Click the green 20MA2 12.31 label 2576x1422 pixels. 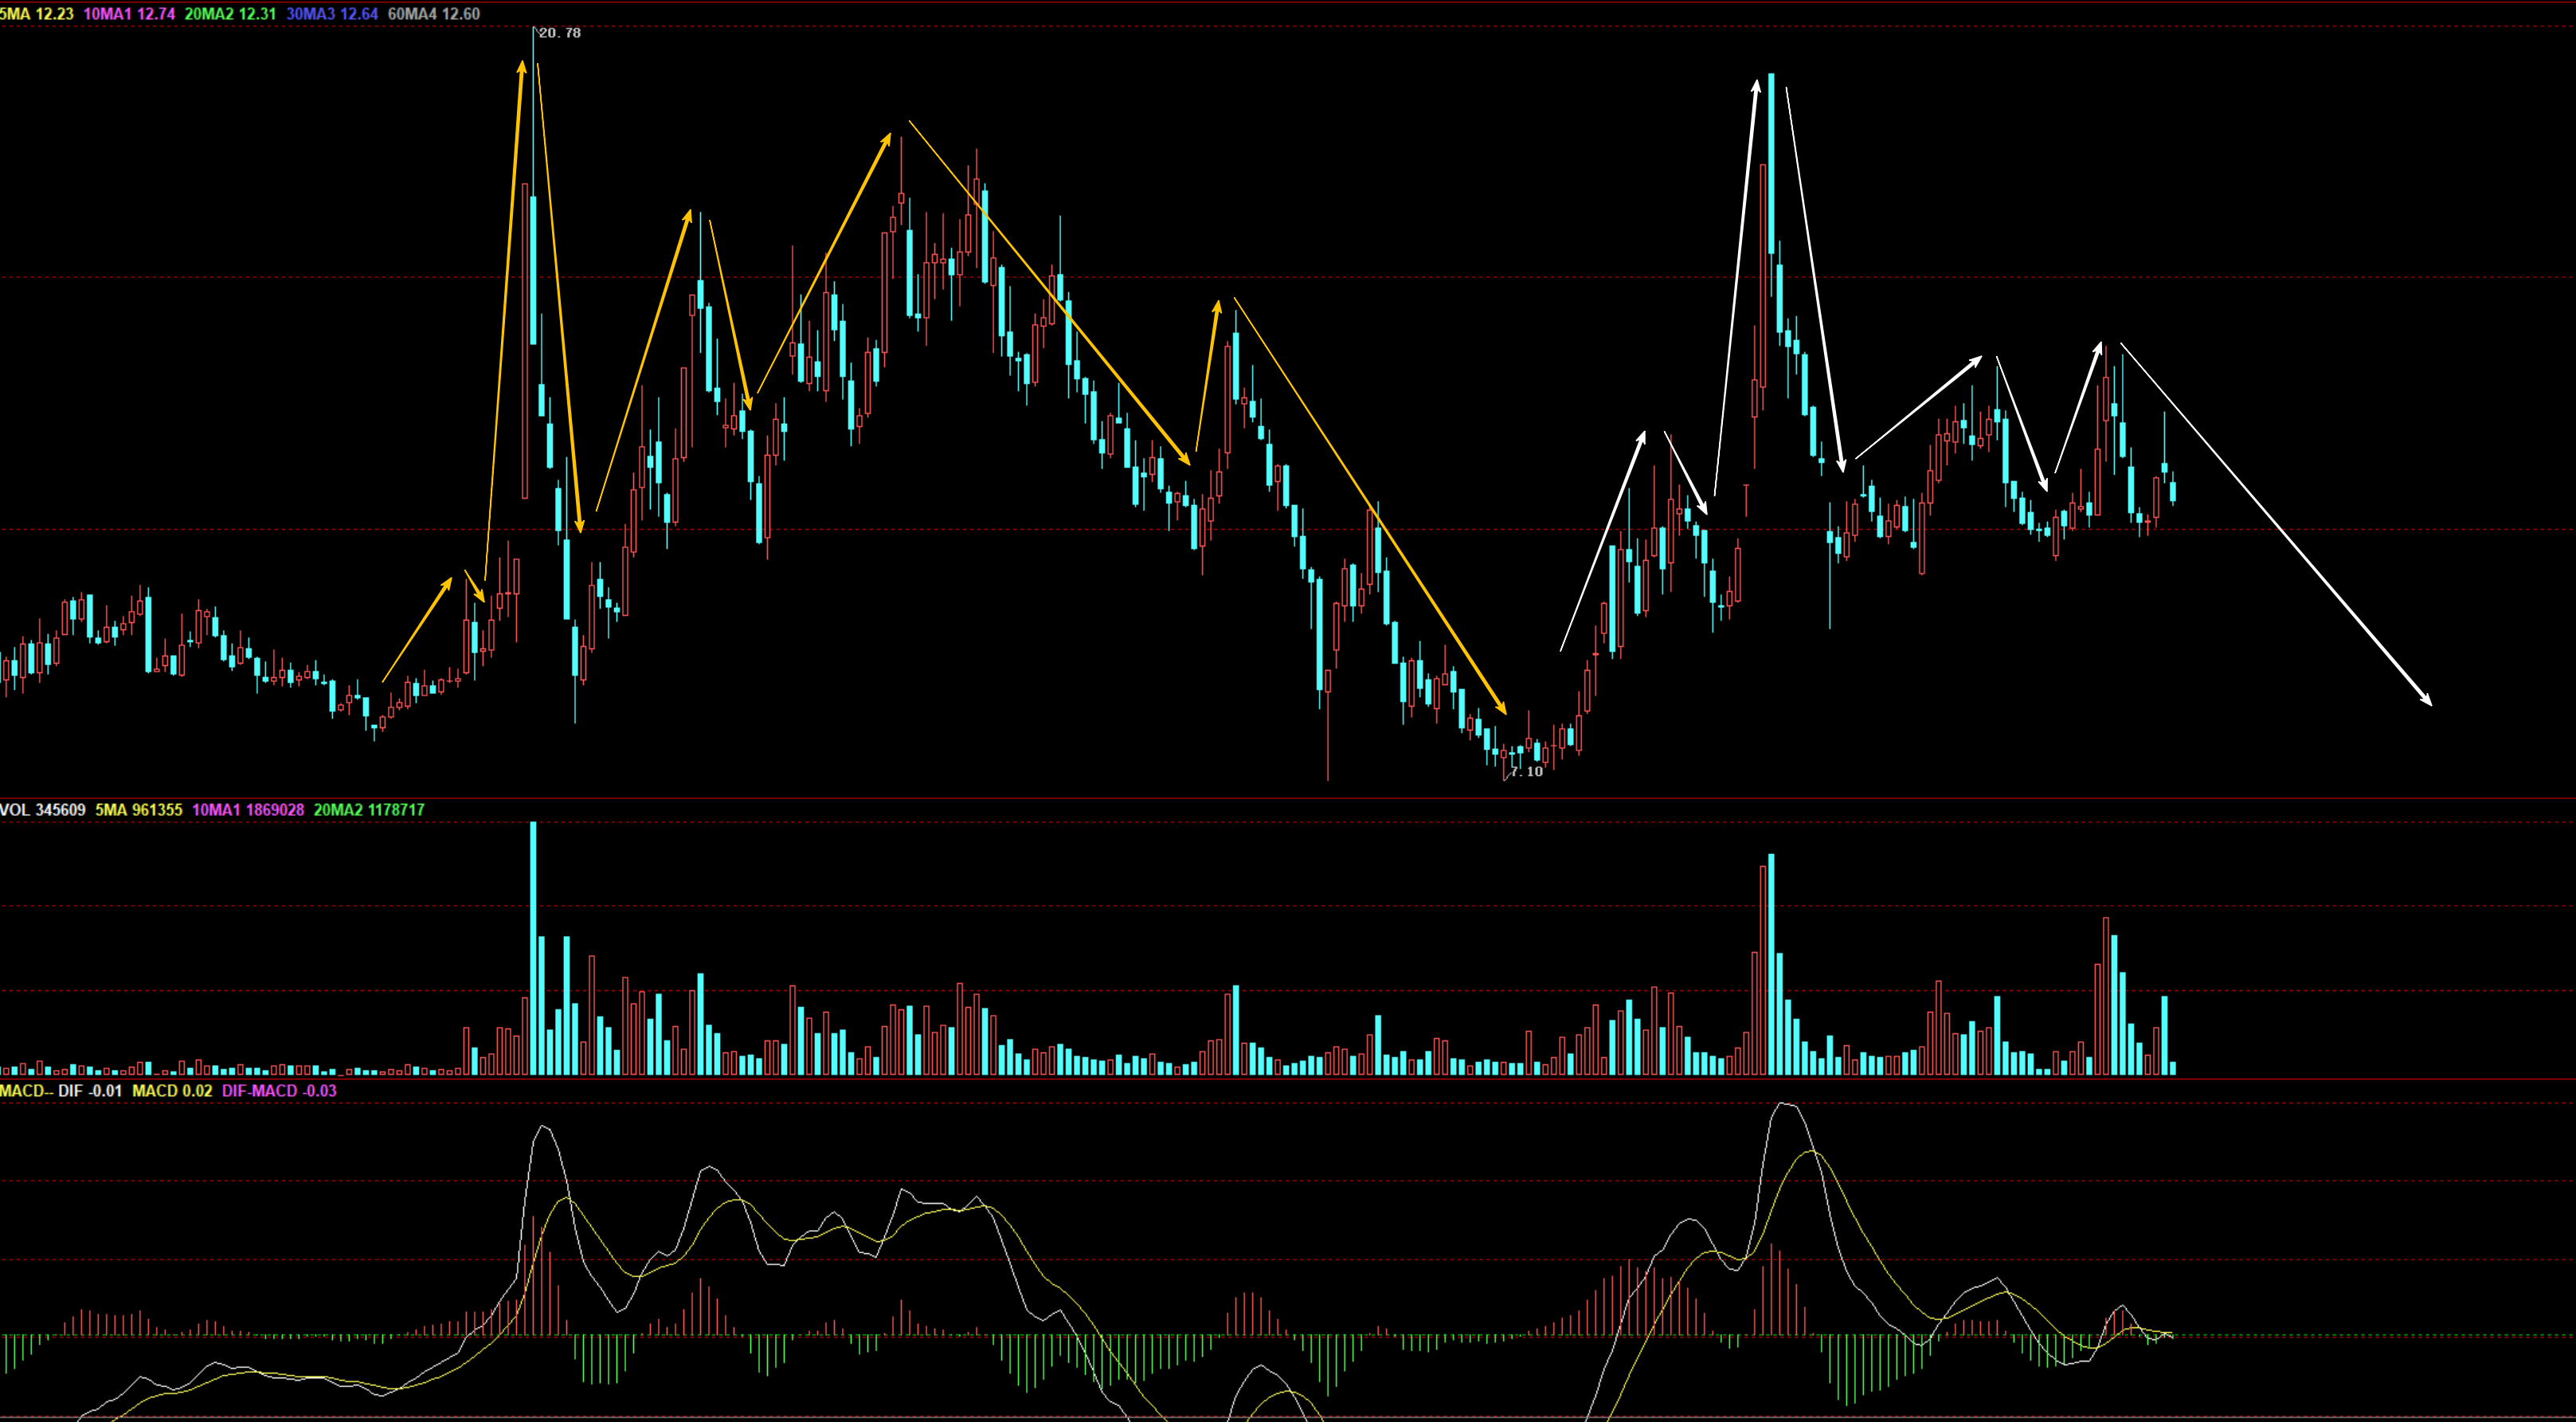[x=230, y=14]
